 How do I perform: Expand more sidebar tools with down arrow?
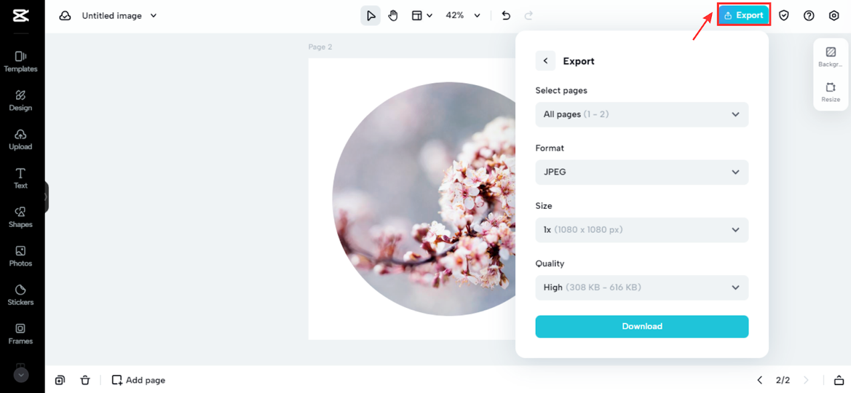click(x=21, y=376)
